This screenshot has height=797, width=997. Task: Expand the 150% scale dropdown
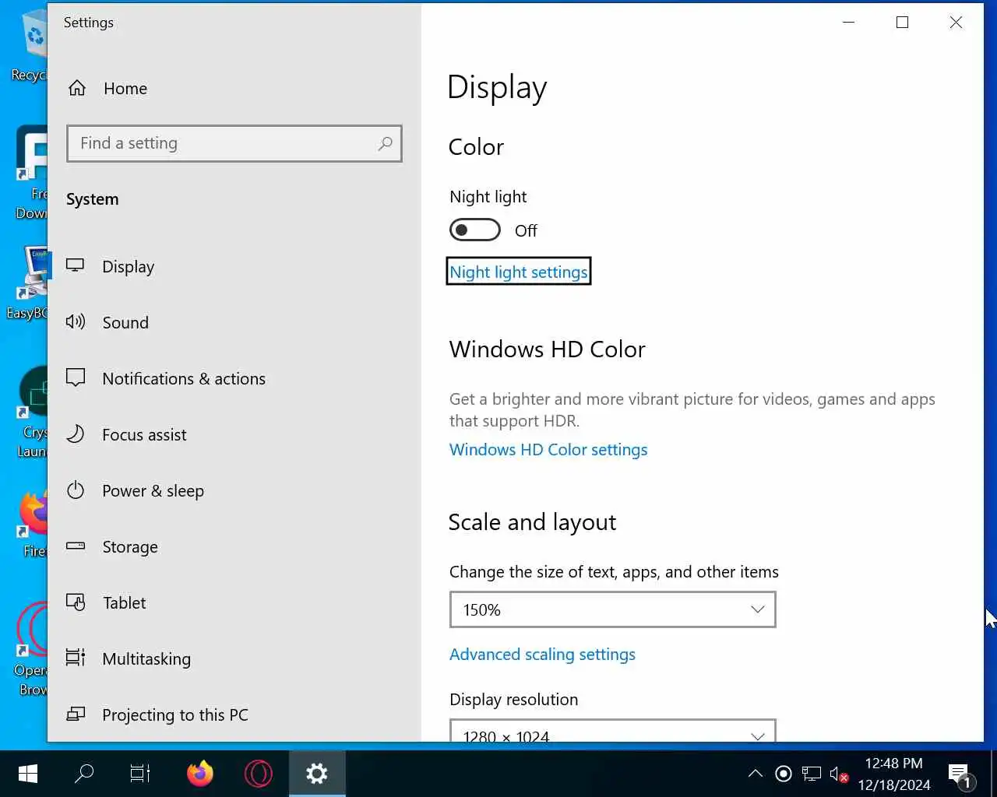[x=613, y=609]
